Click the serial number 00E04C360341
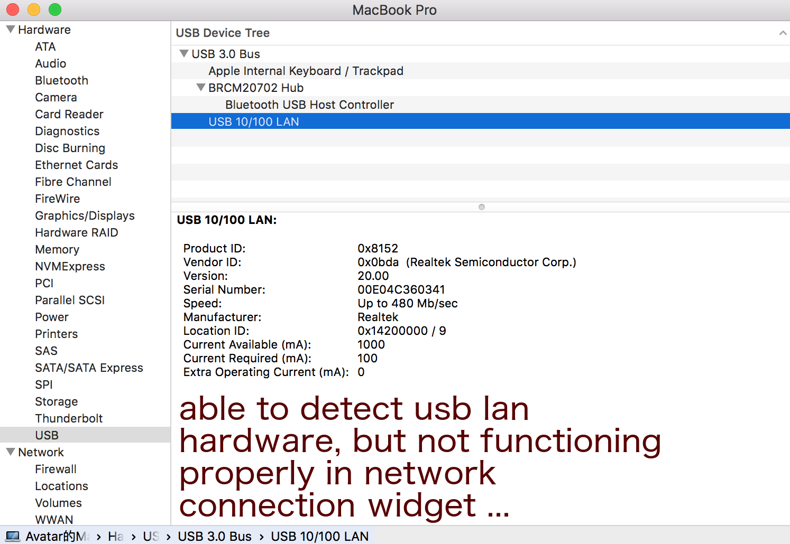Image resolution: width=790 pixels, height=544 pixels. click(401, 289)
